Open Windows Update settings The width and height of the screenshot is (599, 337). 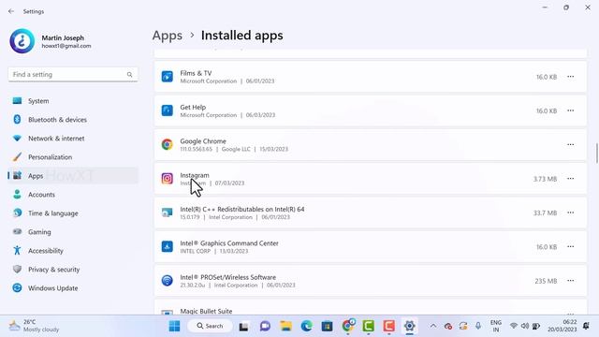click(73, 288)
